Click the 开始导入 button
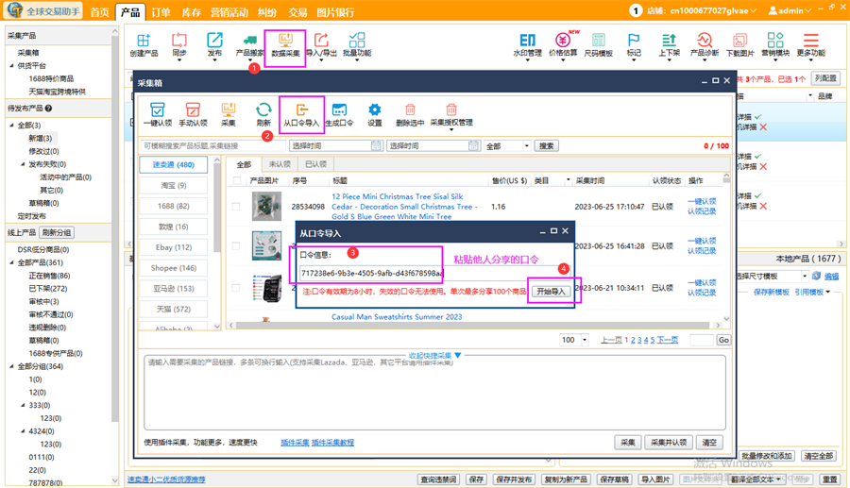Viewport: 850px width, 488px height. [551, 292]
